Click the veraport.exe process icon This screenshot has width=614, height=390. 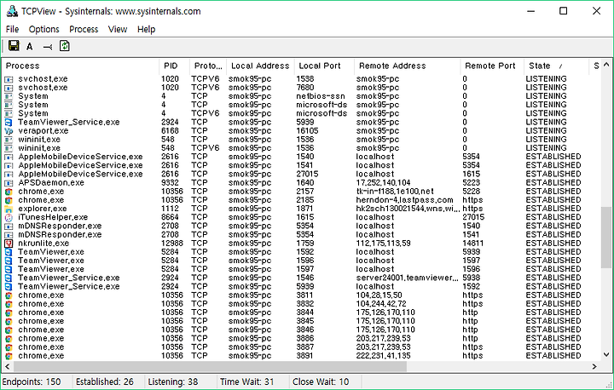pyautogui.click(x=9, y=131)
